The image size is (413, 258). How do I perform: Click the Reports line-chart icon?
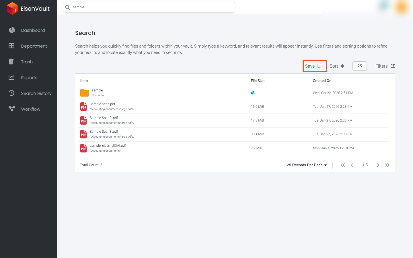coord(11,77)
